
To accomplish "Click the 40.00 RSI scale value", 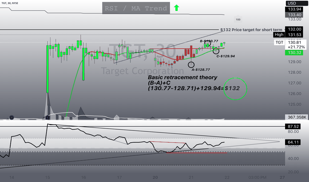I will click(293, 159).
